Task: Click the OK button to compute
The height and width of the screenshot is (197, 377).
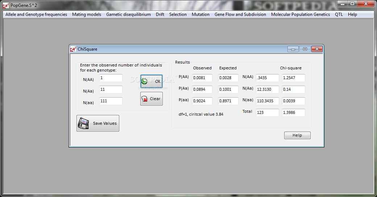Action: click(x=152, y=81)
